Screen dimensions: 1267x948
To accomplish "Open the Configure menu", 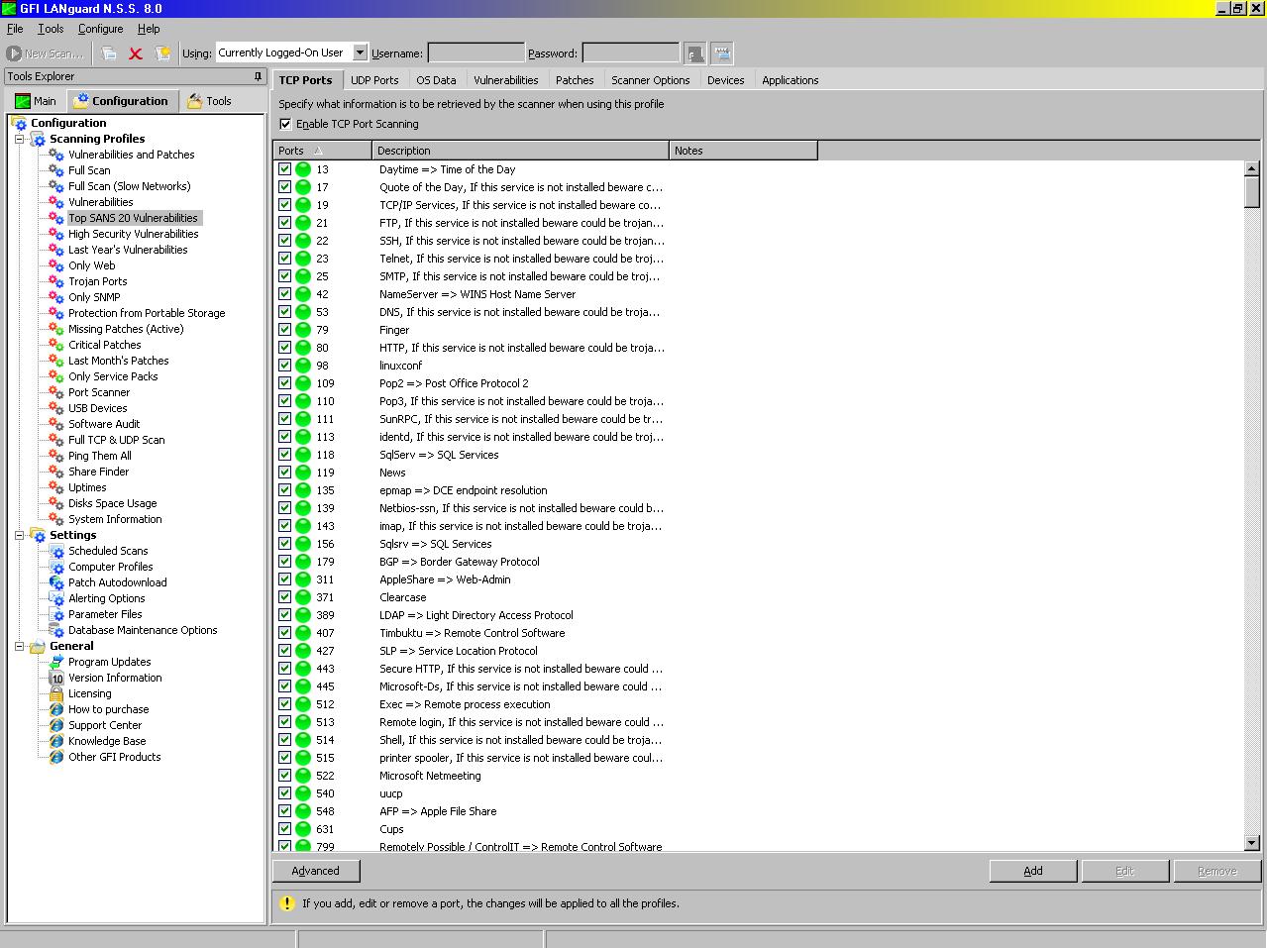I will (x=101, y=29).
